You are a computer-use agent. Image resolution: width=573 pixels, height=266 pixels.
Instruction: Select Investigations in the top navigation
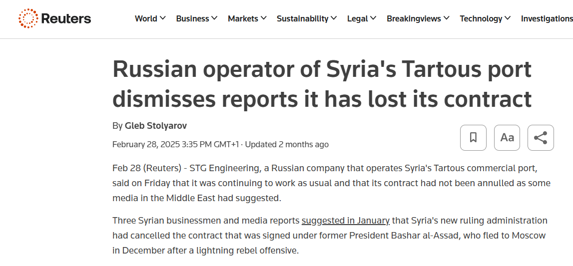(547, 18)
